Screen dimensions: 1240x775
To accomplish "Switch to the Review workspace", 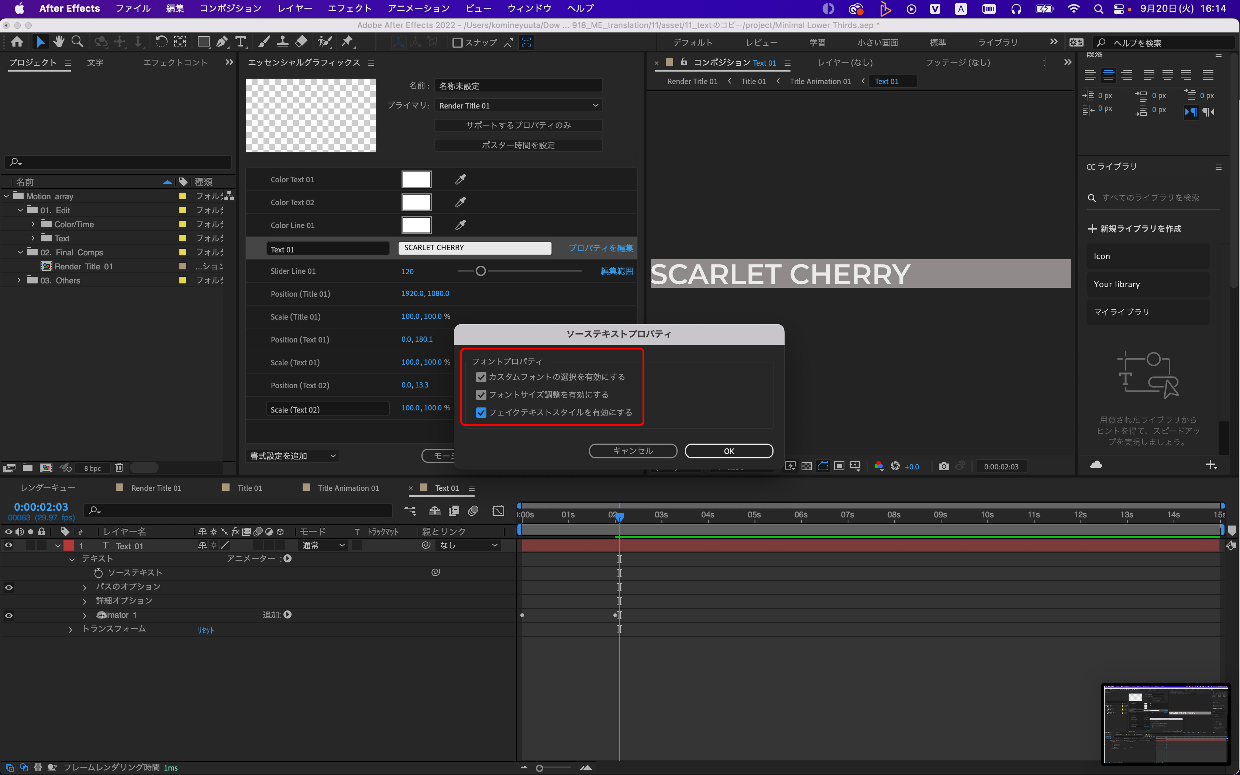I will coord(761,42).
